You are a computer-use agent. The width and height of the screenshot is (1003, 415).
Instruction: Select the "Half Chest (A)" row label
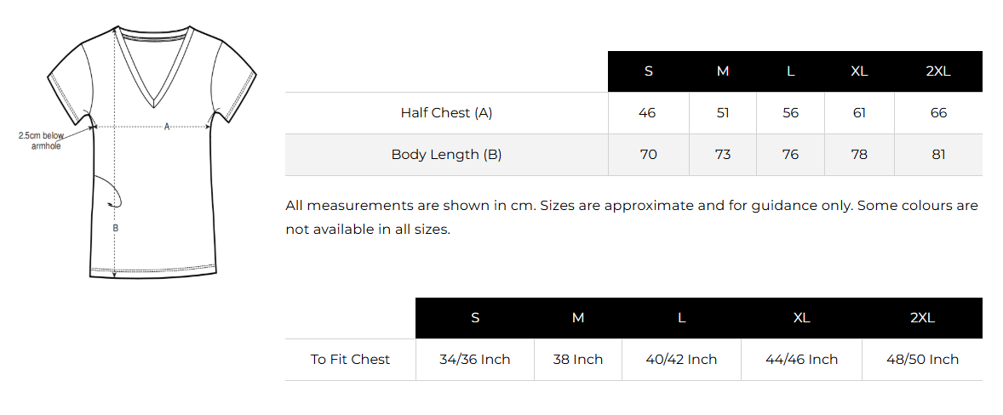[446, 113]
